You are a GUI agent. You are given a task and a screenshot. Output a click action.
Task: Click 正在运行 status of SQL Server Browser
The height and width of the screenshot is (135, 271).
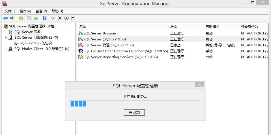pos(177,33)
